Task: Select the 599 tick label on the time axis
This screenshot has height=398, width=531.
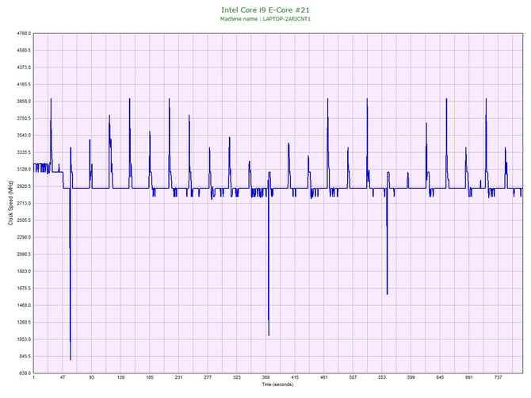Action: (411, 377)
